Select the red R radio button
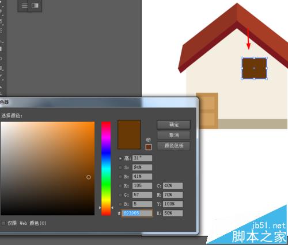The image size is (288, 245). pyautogui.click(x=120, y=186)
